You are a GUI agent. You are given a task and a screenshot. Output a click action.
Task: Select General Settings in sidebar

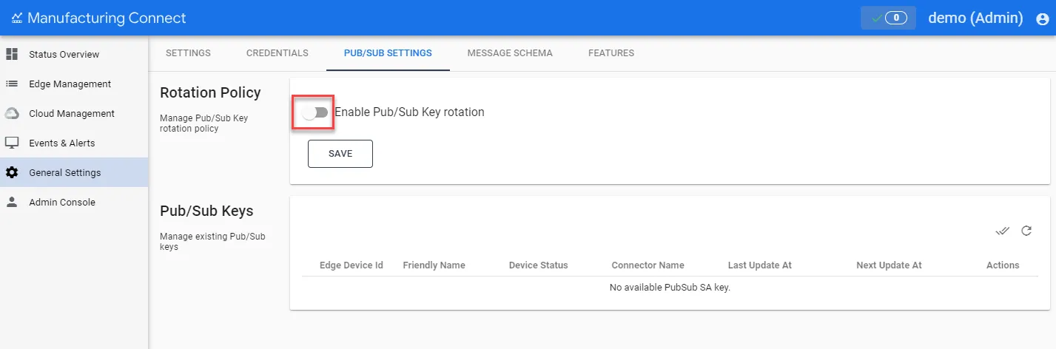coord(74,172)
